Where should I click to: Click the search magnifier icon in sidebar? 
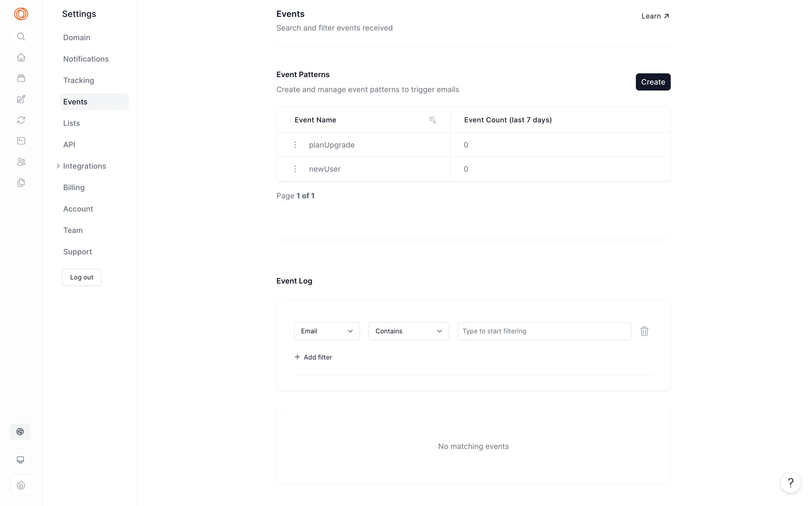(21, 37)
